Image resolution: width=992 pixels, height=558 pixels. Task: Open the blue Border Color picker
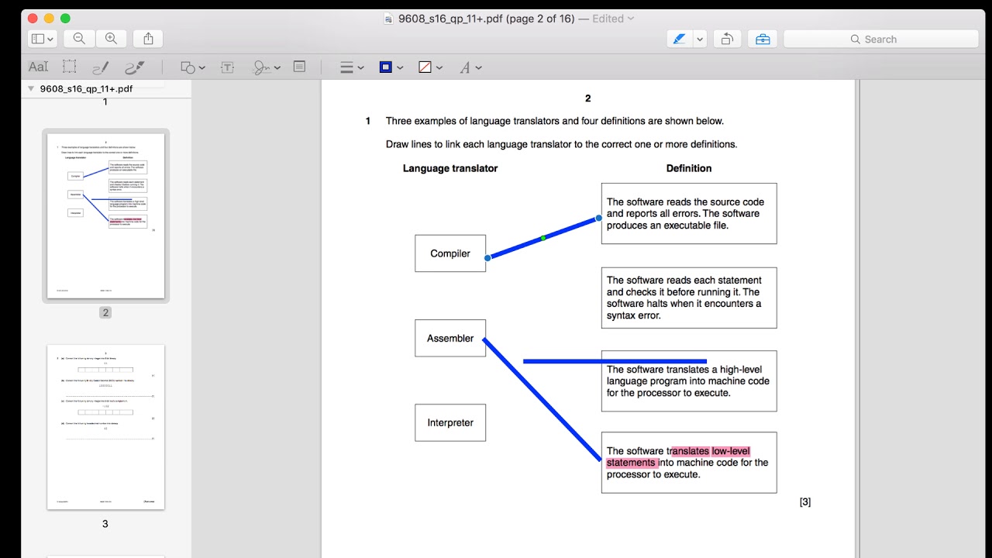(391, 67)
